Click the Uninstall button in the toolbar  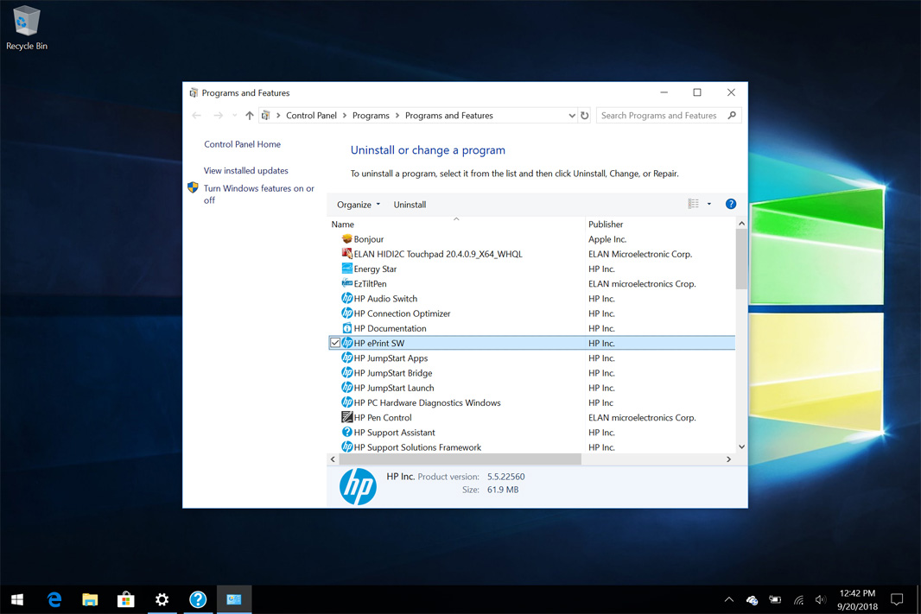click(410, 205)
